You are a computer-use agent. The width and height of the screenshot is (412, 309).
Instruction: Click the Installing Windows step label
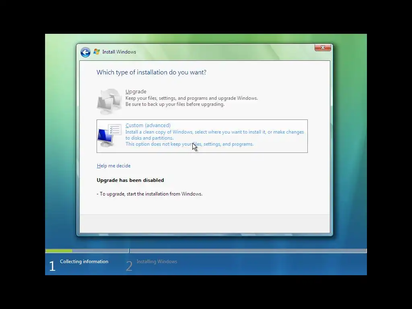pos(157,262)
